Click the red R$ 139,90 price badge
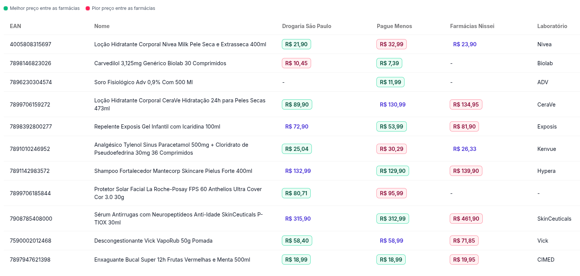The height and width of the screenshot is (276, 580). click(x=466, y=171)
